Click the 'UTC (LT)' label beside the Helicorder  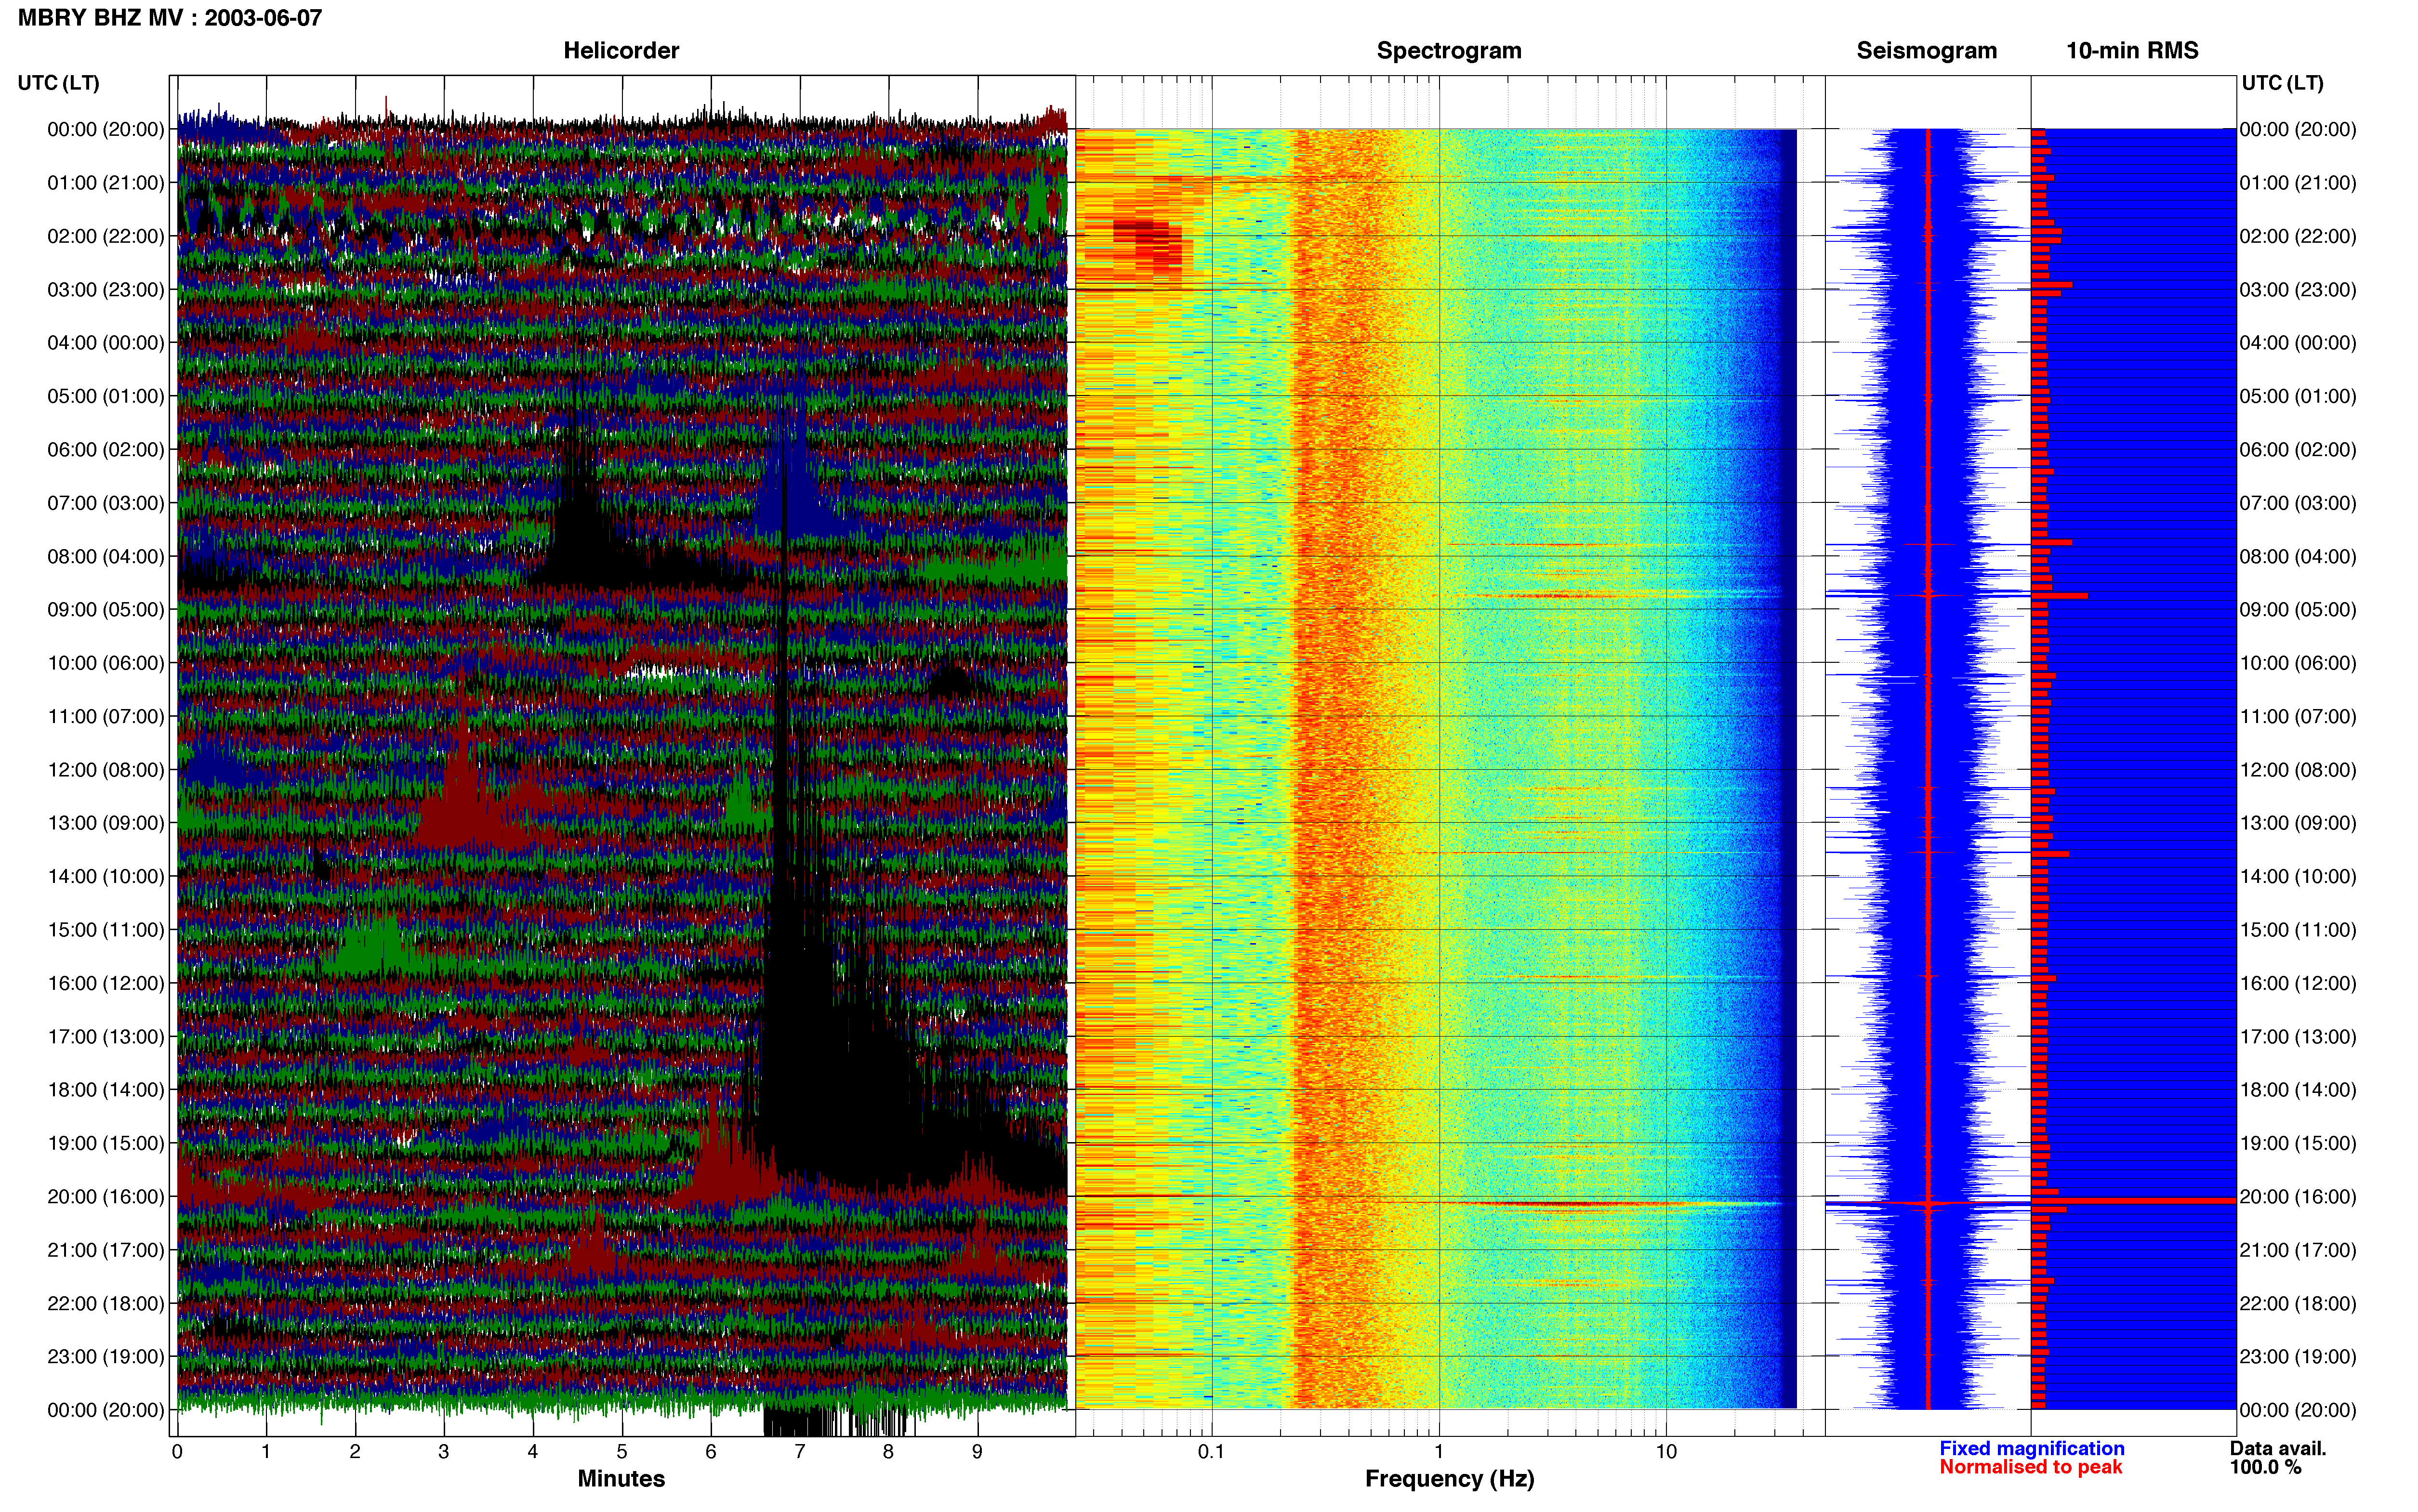pyautogui.click(x=58, y=83)
